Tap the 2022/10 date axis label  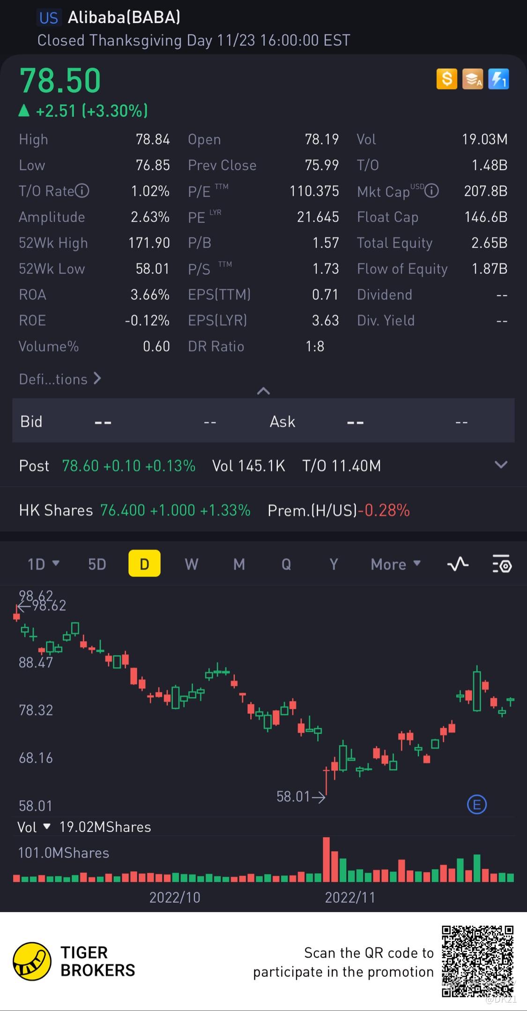[x=175, y=898]
